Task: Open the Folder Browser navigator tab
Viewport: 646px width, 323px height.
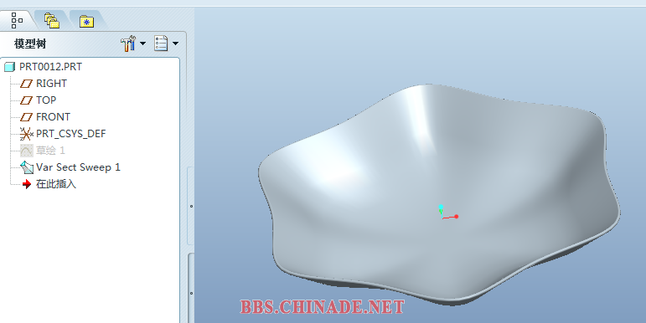Action: pyautogui.click(x=52, y=21)
